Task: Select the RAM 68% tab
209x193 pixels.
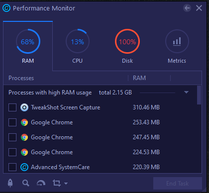Action: 28,46
